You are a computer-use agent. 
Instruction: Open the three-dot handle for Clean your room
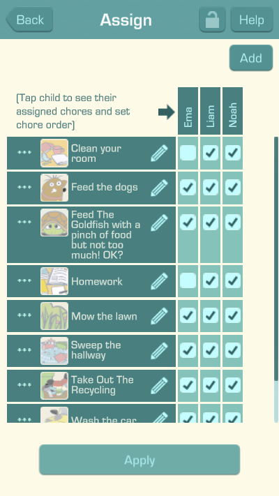[x=24, y=153]
